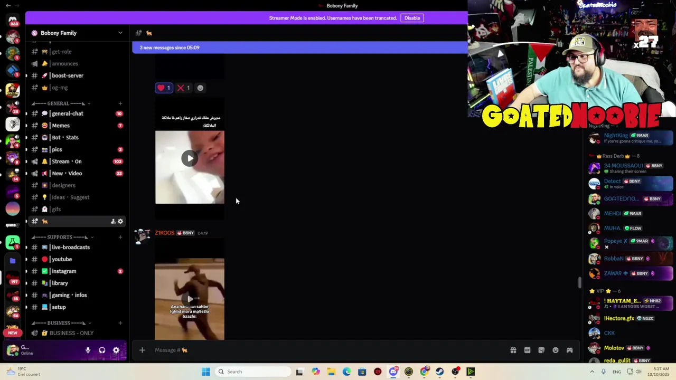676x380 pixels.
Task: Open the announces channel
Action: click(77, 63)
